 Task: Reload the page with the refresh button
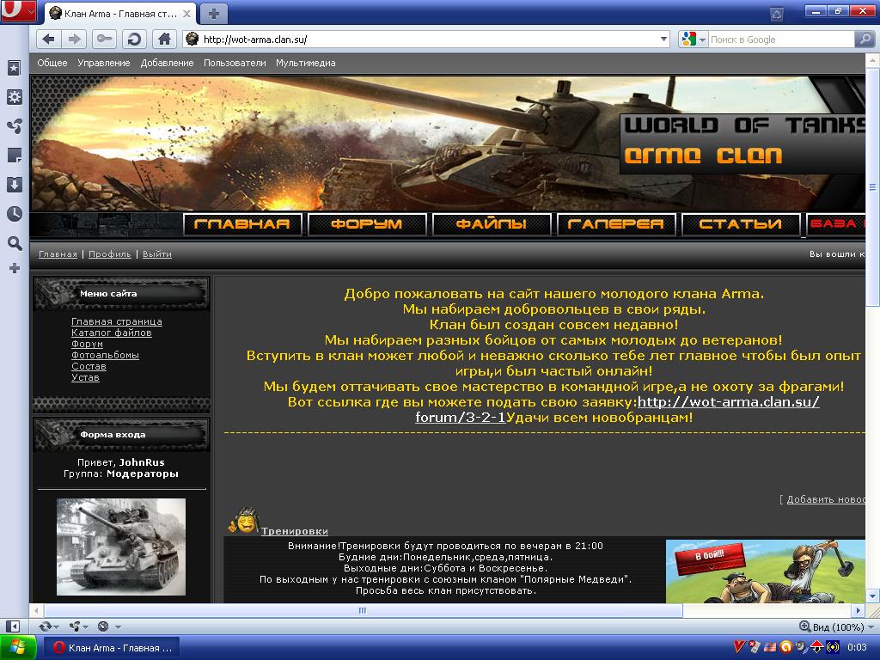click(134, 40)
